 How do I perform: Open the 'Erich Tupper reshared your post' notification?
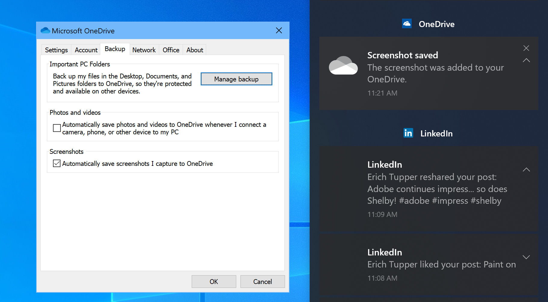click(x=429, y=189)
